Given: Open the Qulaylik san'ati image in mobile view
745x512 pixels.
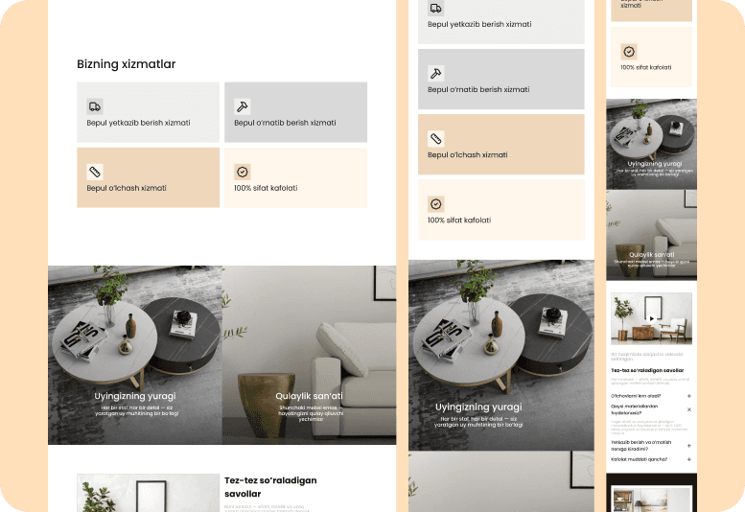Looking at the screenshot, I should (x=651, y=235).
